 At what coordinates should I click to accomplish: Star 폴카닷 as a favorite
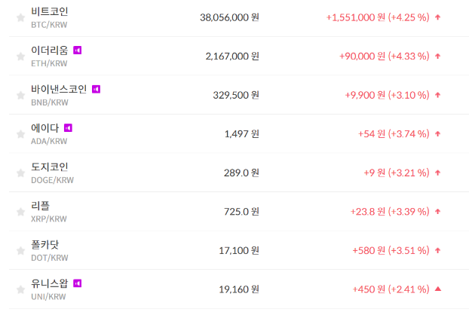pyautogui.click(x=20, y=250)
